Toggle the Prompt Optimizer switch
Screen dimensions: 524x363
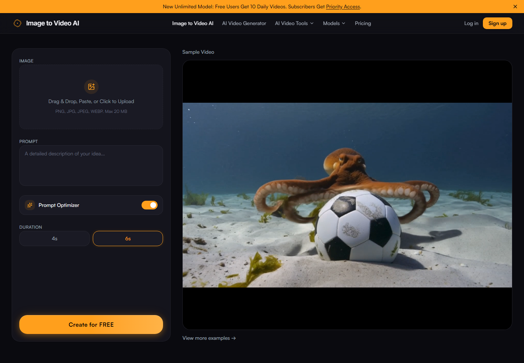click(x=150, y=205)
